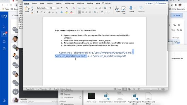The height and width of the screenshot is (105, 187).
Task: Clear all formatting icon
Action: pyautogui.click(x=74, y=8)
